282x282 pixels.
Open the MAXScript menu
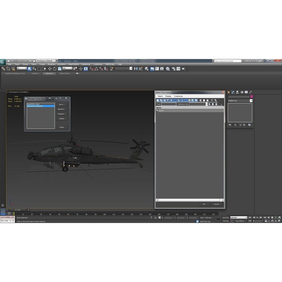point(110,64)
